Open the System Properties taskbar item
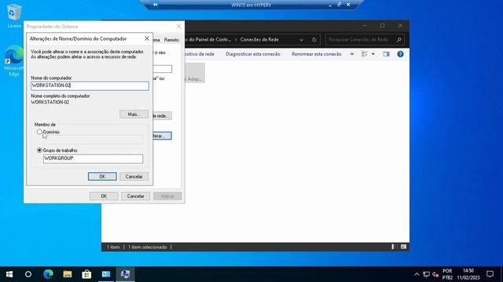This screenshot has height=282, width=503. coord(126,274)
